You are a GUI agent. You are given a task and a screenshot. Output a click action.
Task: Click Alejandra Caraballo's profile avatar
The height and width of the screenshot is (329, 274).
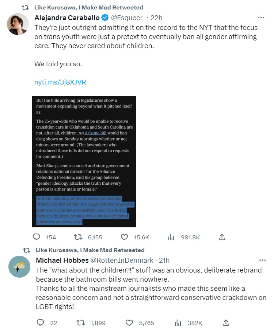pos(18,24)
